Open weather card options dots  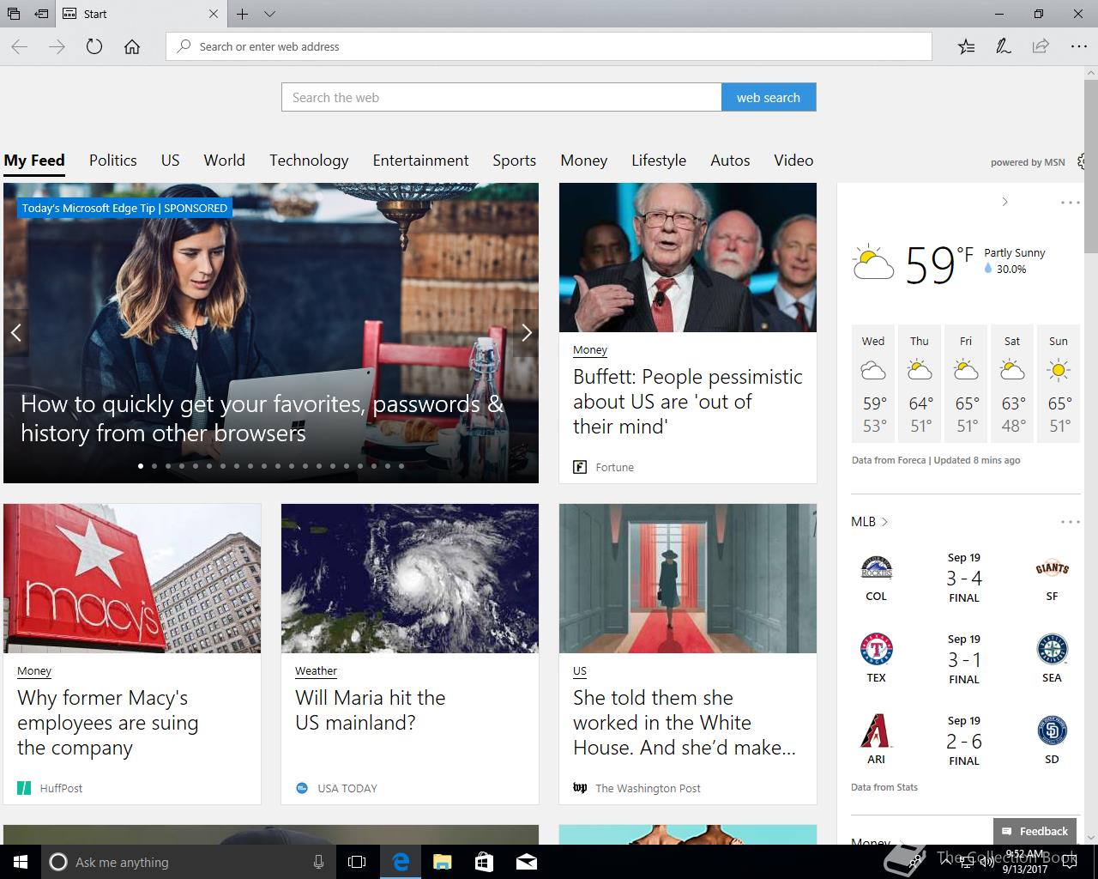tap(1070, 203)
